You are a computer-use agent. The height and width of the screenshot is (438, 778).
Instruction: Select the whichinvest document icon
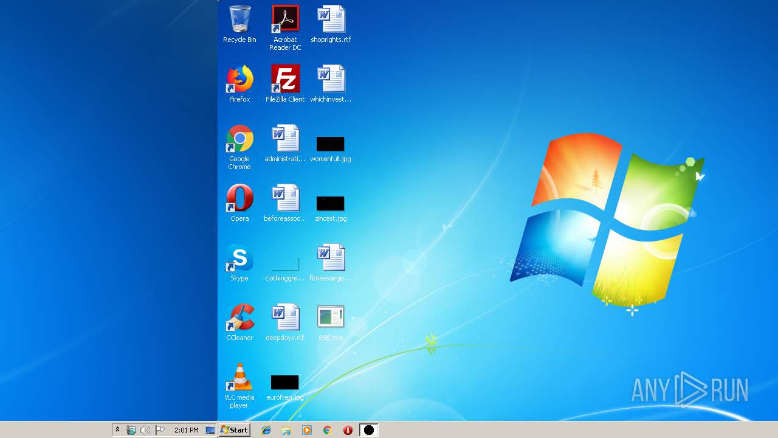click(331, 84)
